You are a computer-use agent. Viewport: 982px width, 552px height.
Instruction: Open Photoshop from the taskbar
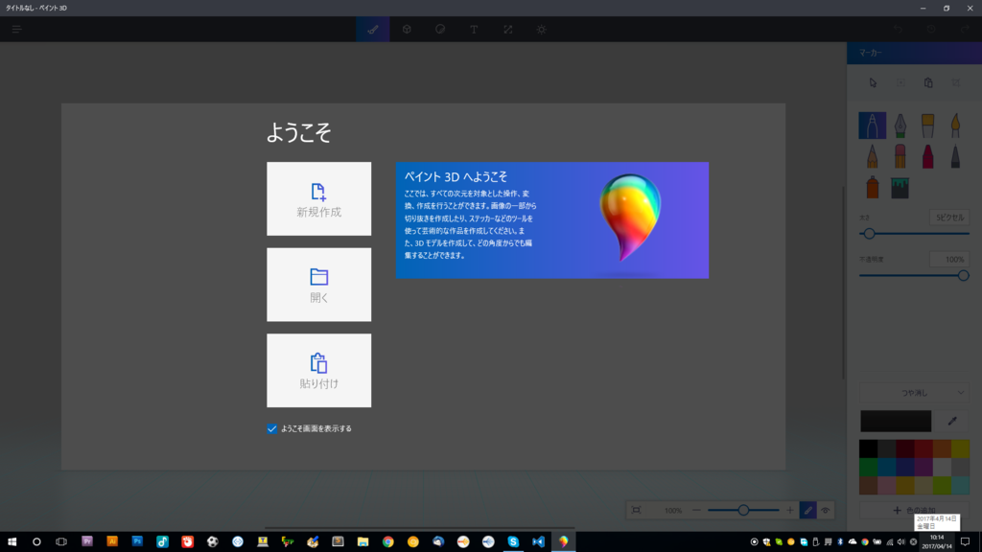click(137, 541)
